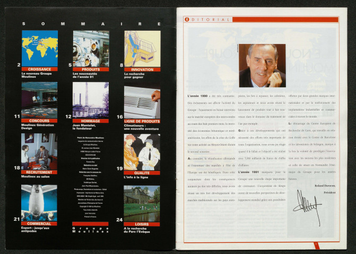Select the air conditioner image
This screenshot has height=254, width=356.
point(142,99)
